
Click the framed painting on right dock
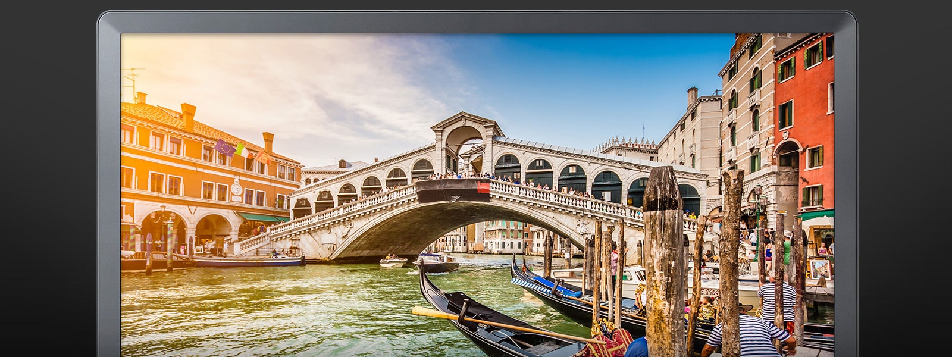pyautogui.click(x=820, y=269)
